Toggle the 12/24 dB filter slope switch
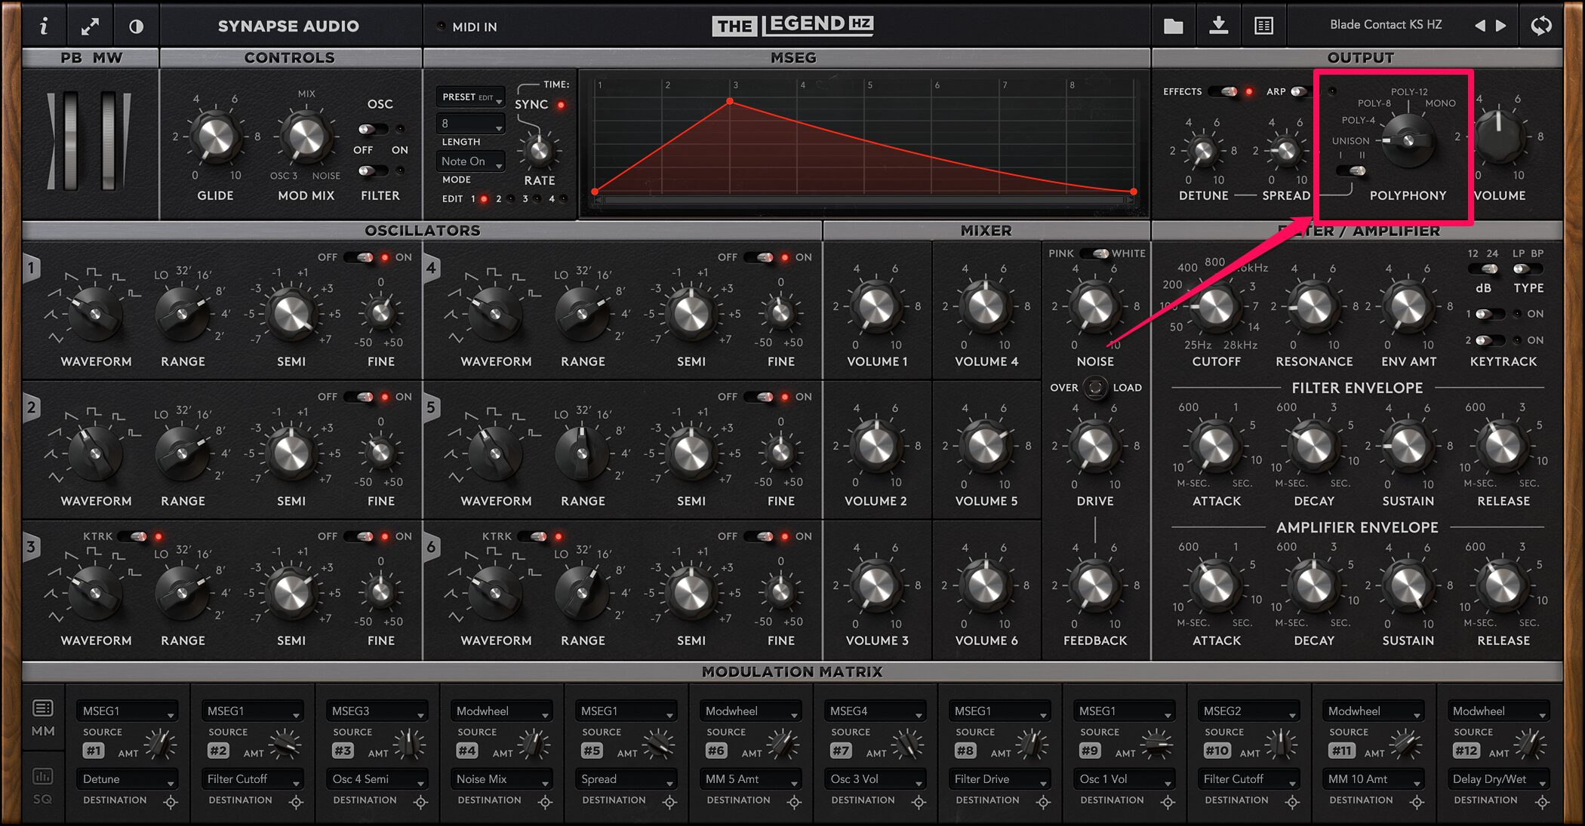The image size is (1585, 826). [1483, 269]
